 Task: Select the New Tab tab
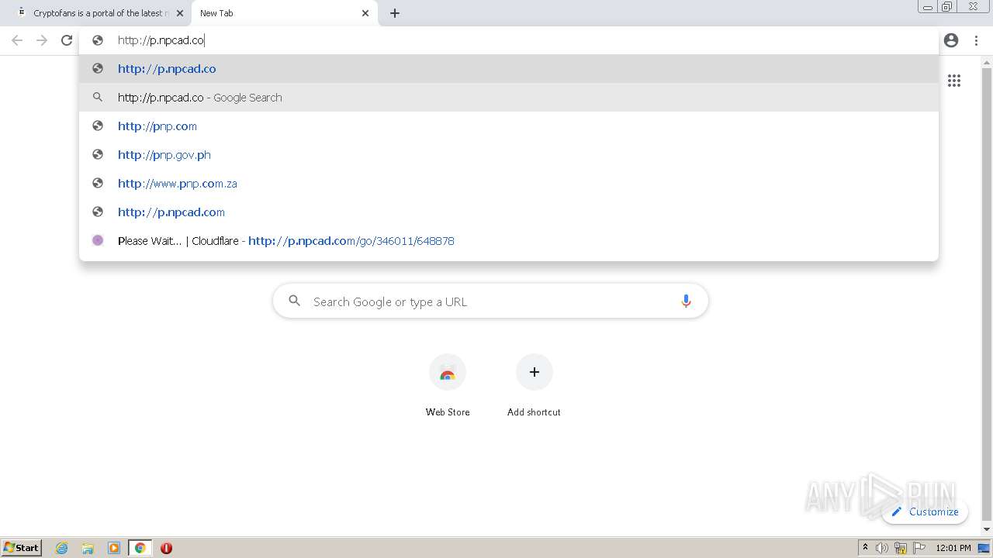(x=284, y=13)
